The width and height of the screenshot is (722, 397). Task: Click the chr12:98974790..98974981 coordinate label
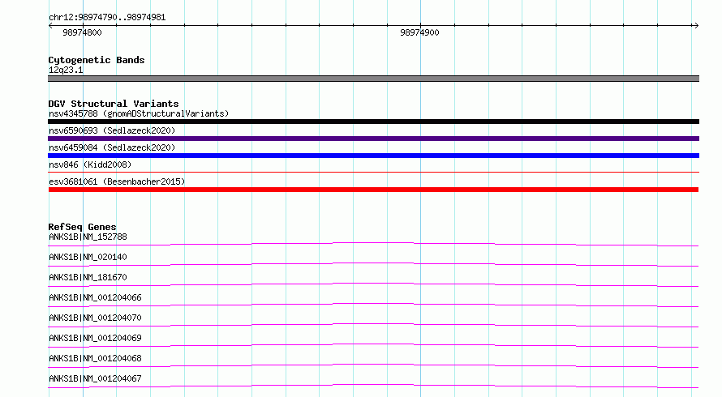[x=107, y=17]
